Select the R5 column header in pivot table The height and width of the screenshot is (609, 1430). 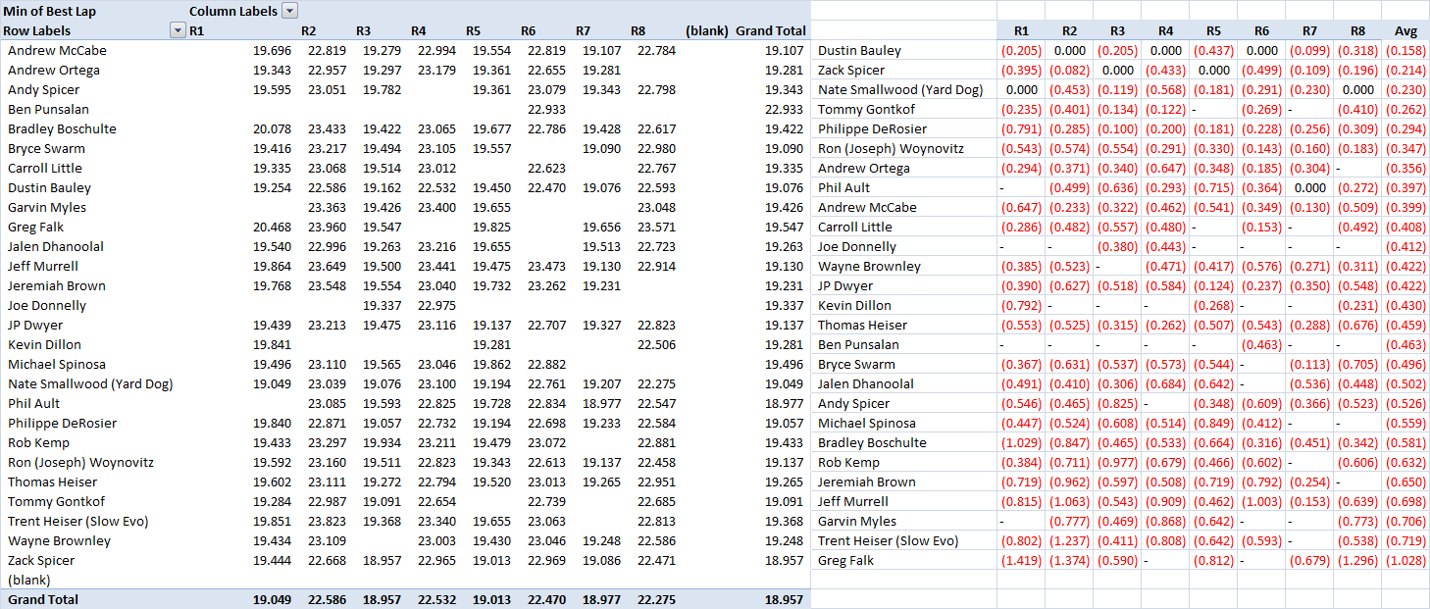point(473,30)
